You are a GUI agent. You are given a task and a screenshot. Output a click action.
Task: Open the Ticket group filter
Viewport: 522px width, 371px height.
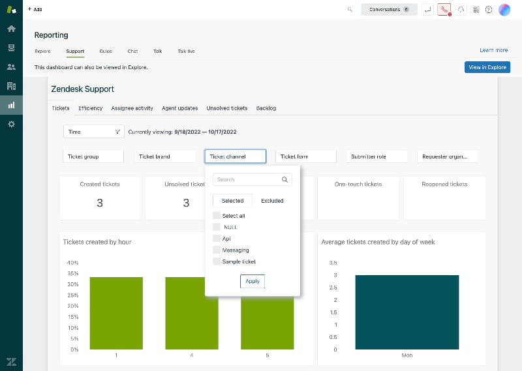[x=93, y=156]
